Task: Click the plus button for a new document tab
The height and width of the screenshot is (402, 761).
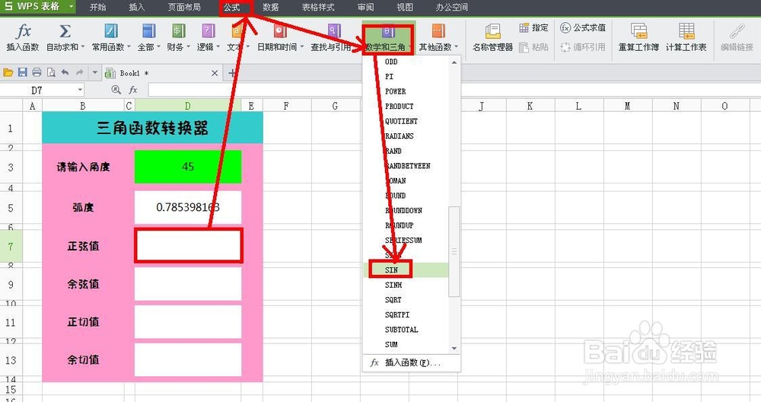Action: (232, 73)
